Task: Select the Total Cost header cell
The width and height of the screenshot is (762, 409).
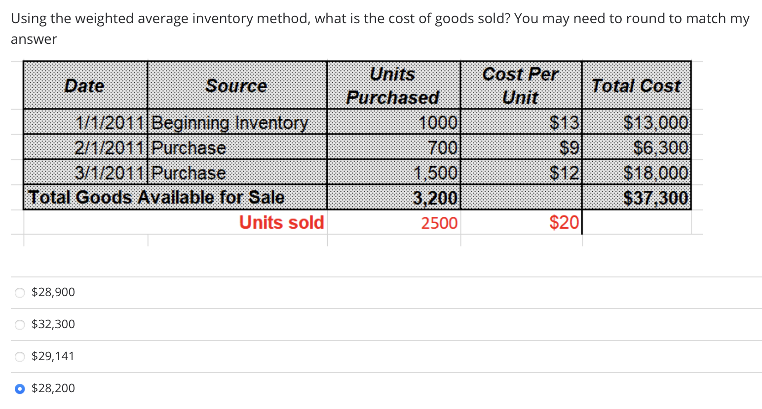Action: click(636, 85)
